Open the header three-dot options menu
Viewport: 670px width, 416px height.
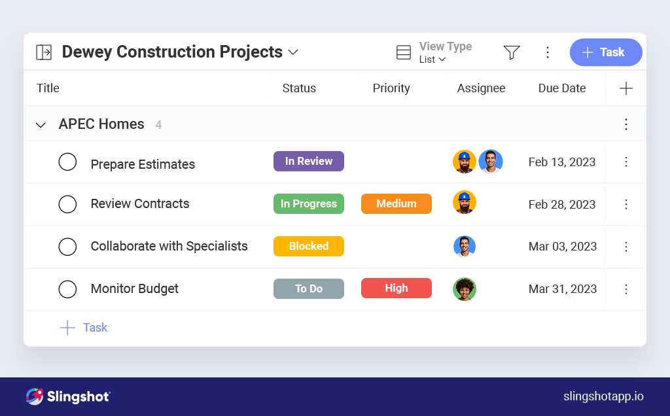(548, 52)
